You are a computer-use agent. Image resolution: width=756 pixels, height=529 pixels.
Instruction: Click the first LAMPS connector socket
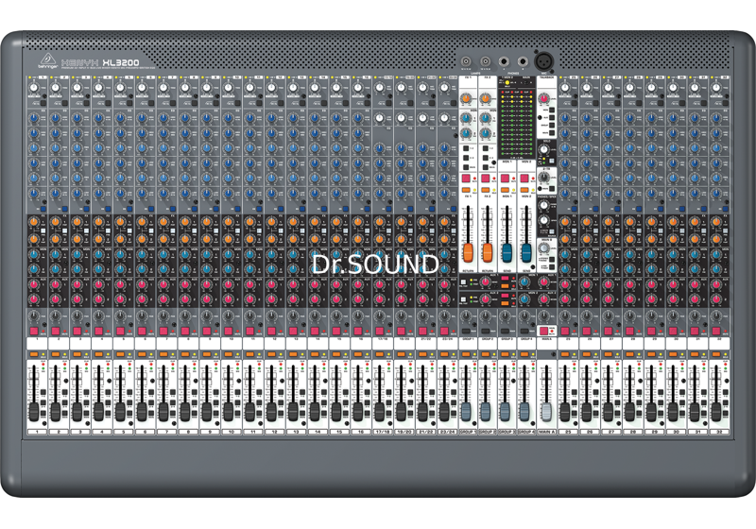pos(466,61)
